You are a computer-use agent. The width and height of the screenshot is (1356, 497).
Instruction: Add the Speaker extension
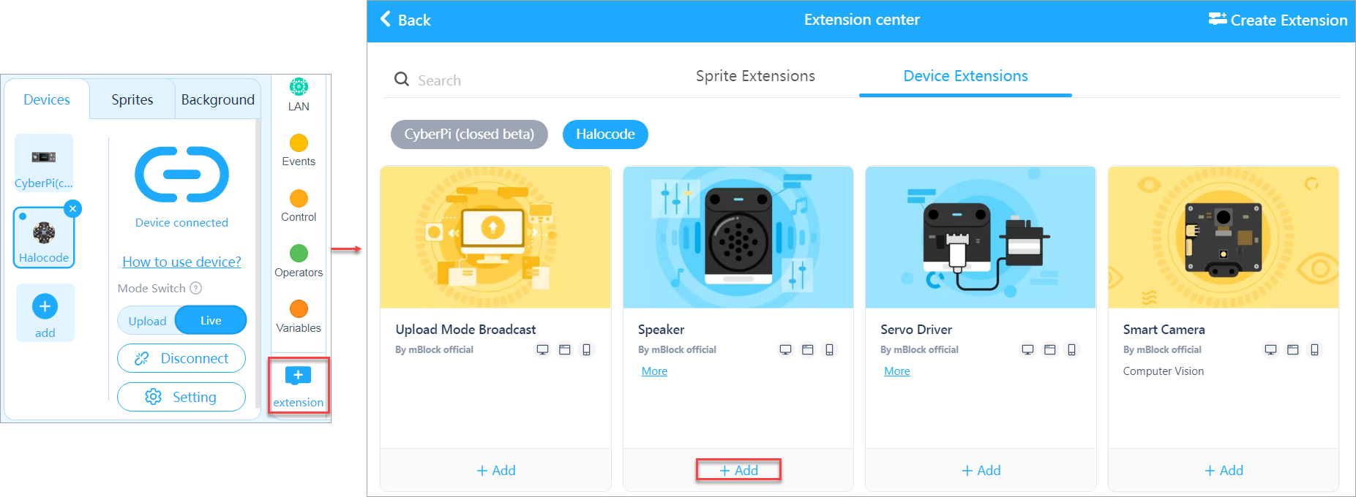point(738,470)
